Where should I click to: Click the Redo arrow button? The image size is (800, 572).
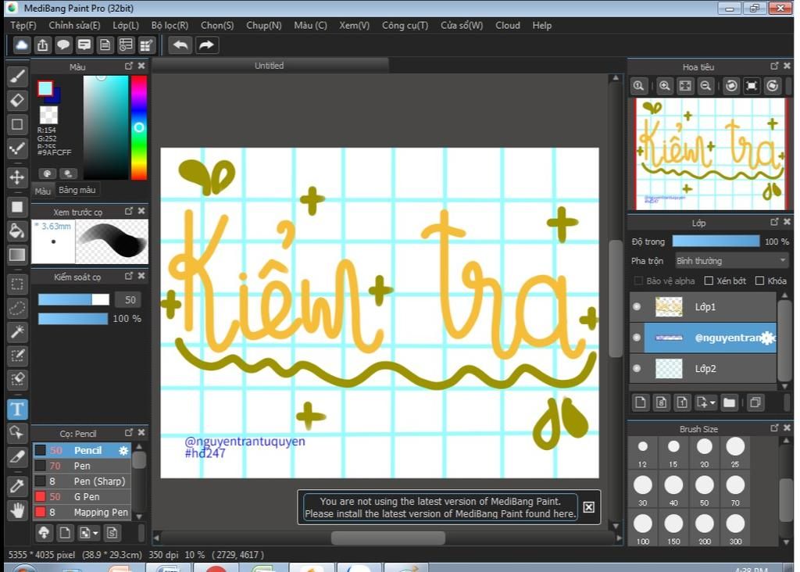[x=206, y=45]
